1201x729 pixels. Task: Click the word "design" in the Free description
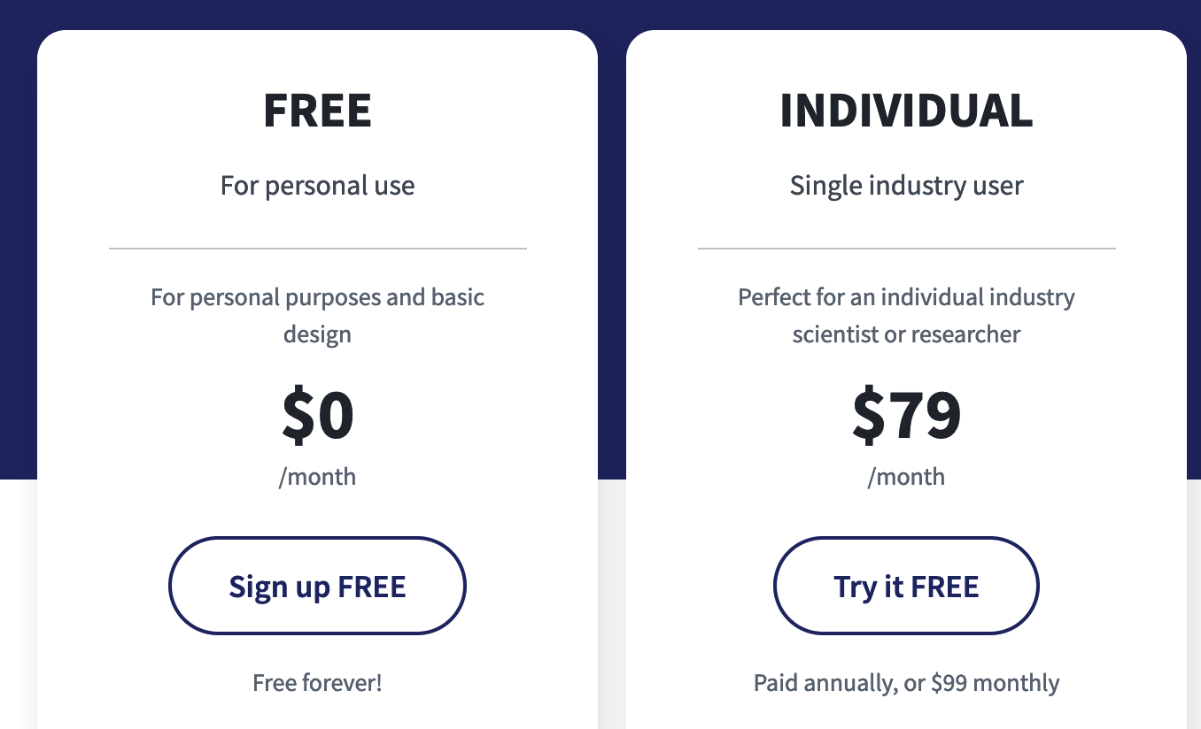point(317,334)
